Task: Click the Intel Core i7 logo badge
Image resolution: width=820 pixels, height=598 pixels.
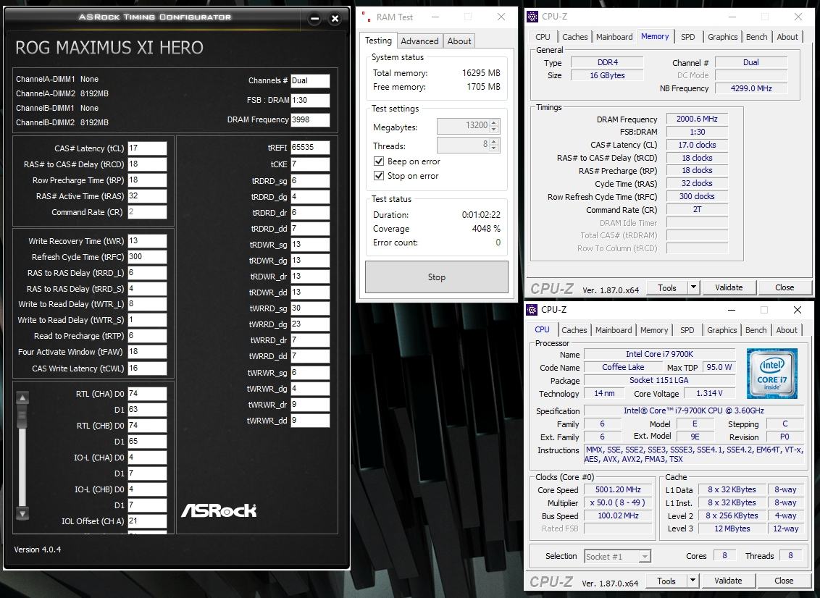Action: tap(772, 374)
